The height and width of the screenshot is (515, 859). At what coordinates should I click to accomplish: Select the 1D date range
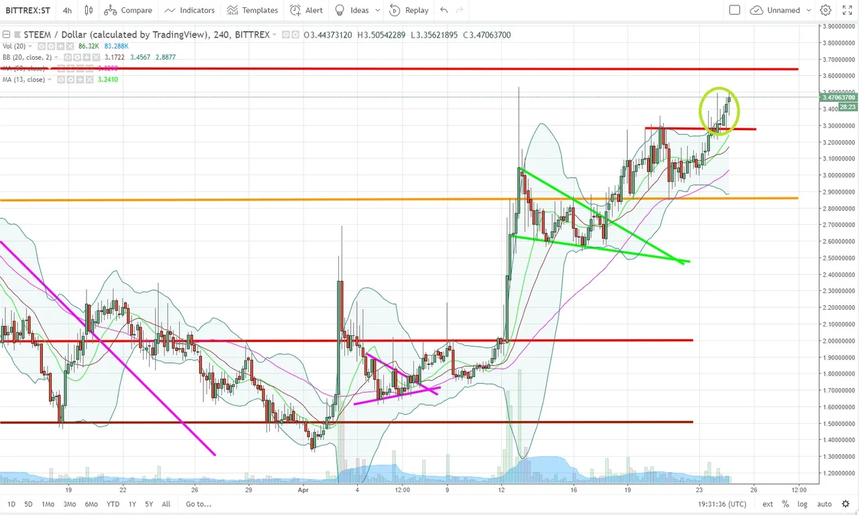coord(11,504)
